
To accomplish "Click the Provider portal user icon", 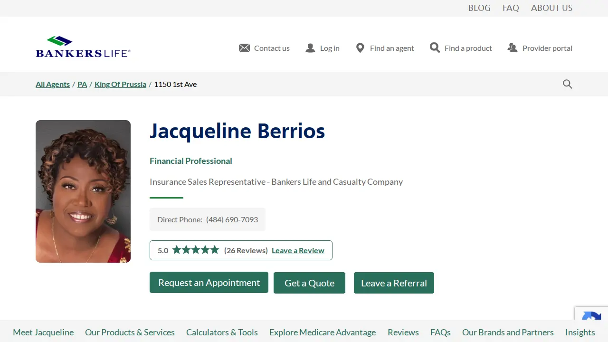I will click(x=513, y=48).
